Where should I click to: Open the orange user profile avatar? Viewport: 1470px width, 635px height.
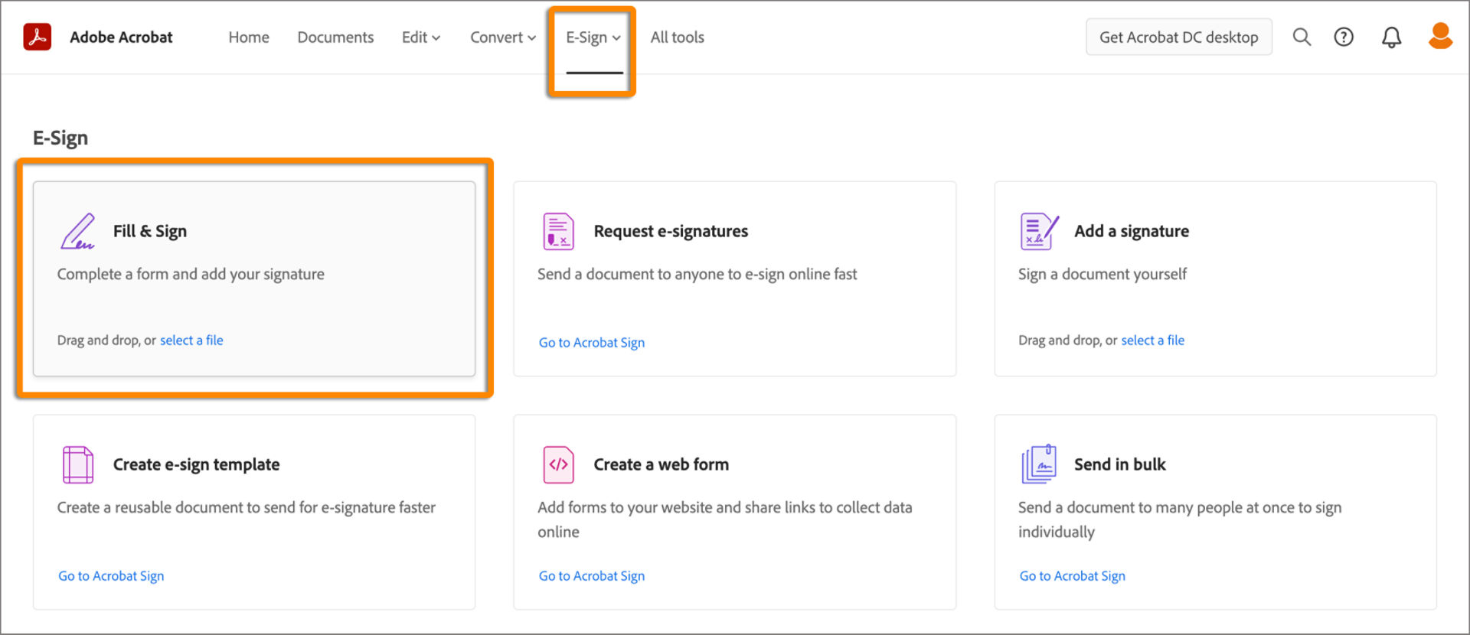click(1440, 36)
